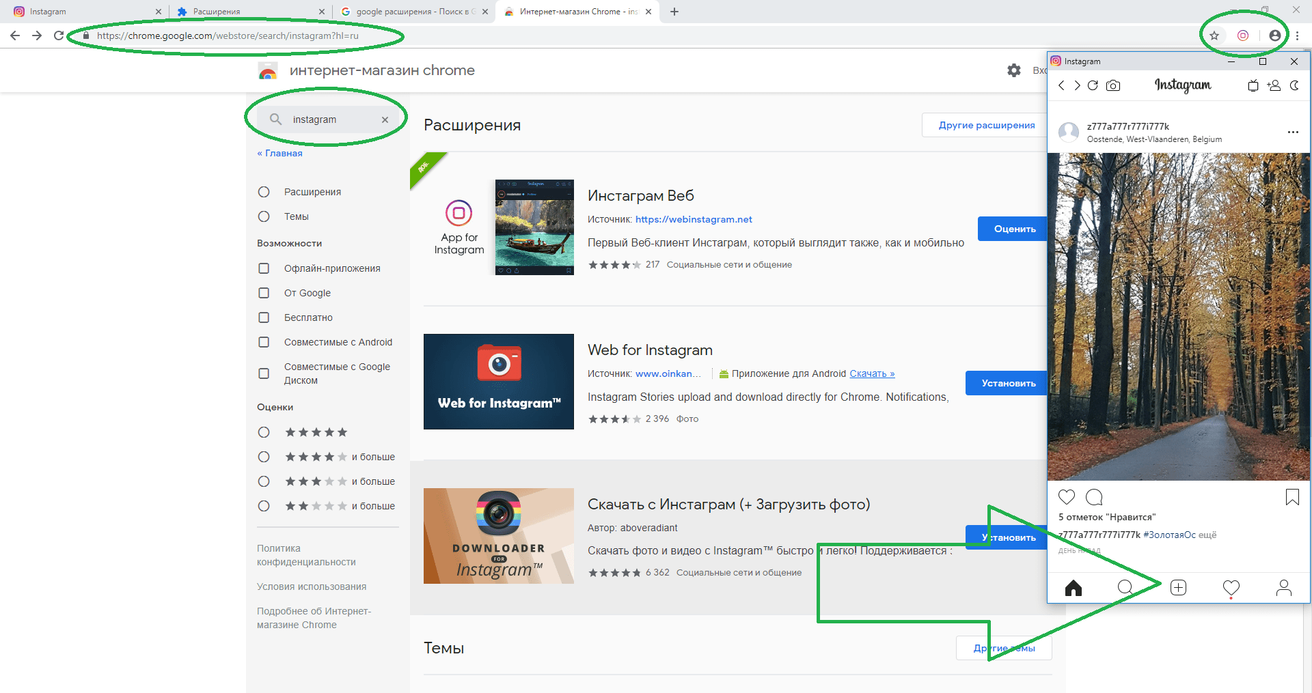Check the Бесплатно checkbox

264,317
